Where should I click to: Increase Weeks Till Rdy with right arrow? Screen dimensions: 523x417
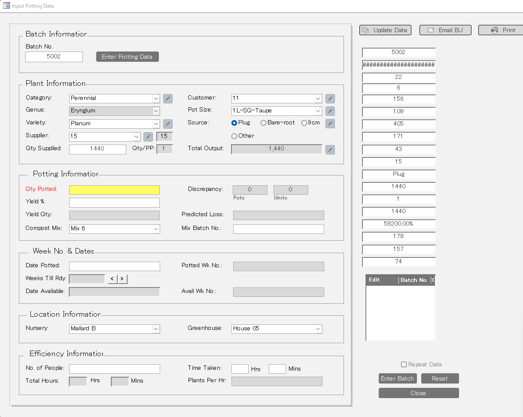pyautogui.click(x=122, y=279)
